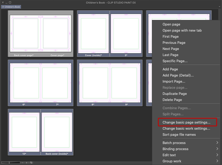Switch to the Children's Book tab

12,7
